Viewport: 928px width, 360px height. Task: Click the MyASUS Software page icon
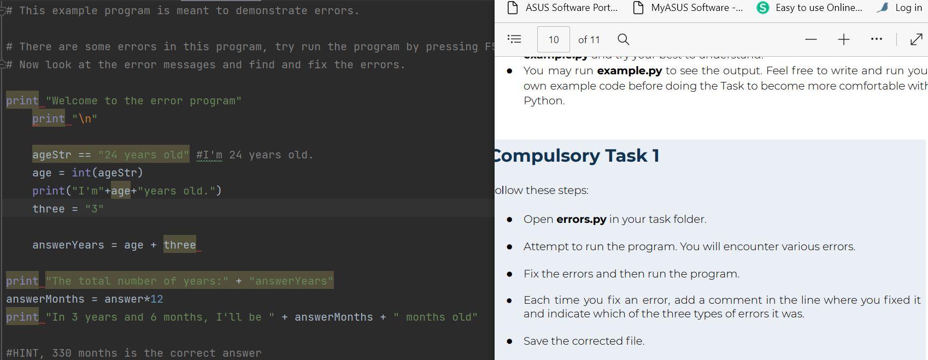click(638, 8)
